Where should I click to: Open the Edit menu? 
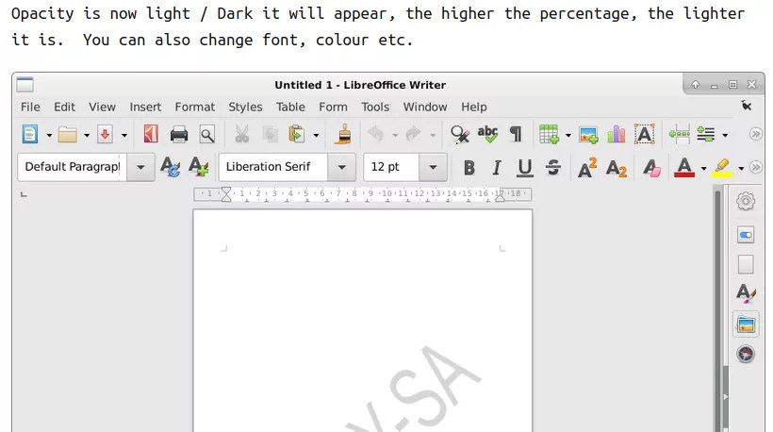(65, 107)
